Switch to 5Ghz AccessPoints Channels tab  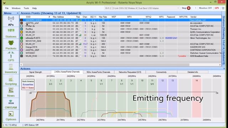(98, 72)
